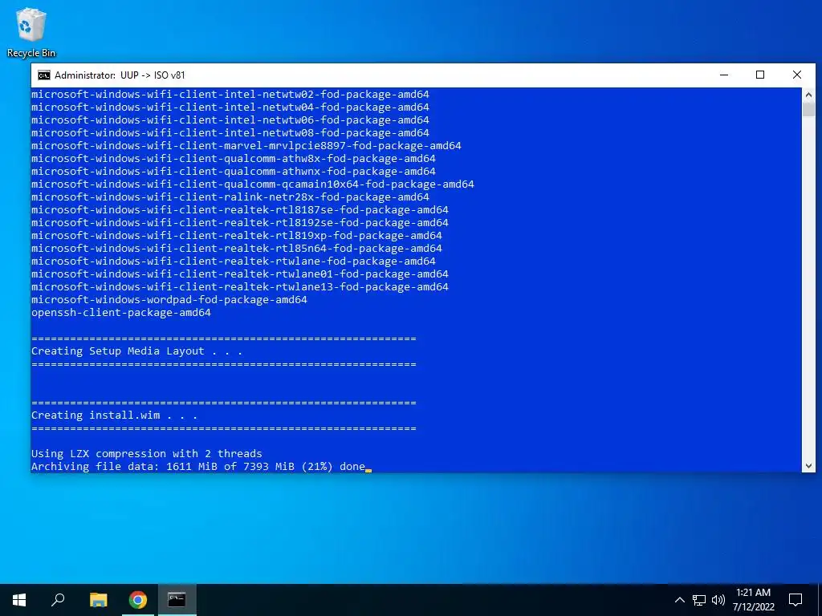Click the command prompt title bar icon
This screenshot has width=822, height=616.
(44, 75)
